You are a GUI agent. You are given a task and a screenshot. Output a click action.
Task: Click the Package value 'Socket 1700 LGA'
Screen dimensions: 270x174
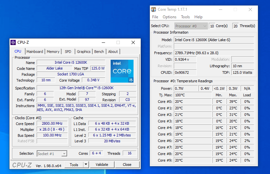coord(71,74)
